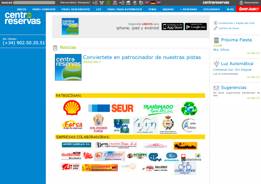Image resolution: width=261 pixels, height=184 pixels.
Task: Click the red Quiero Jugar!!! button
Action: pos(249,9)
